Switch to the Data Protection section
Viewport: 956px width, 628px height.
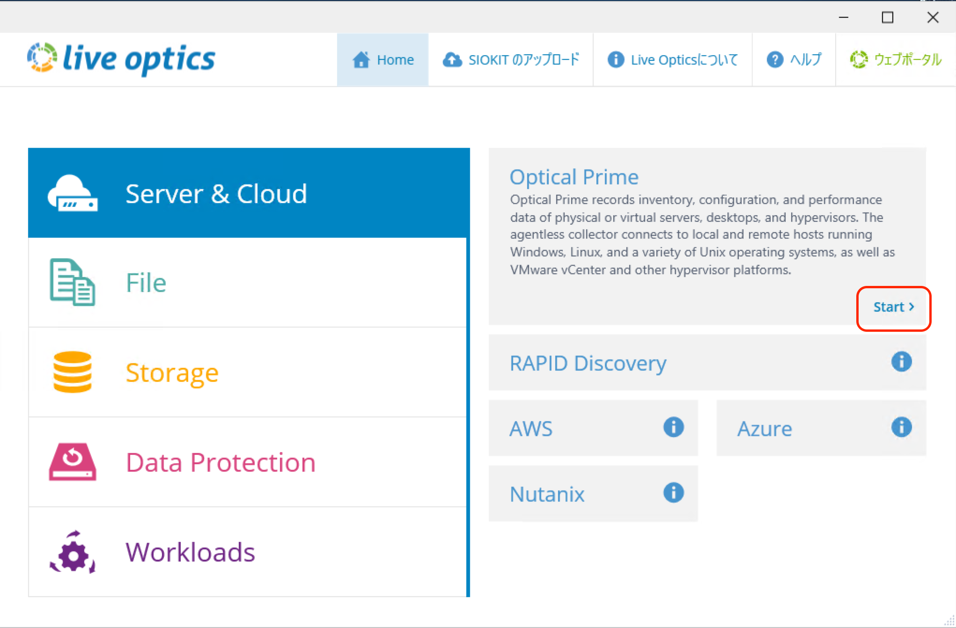coord(220,462)
